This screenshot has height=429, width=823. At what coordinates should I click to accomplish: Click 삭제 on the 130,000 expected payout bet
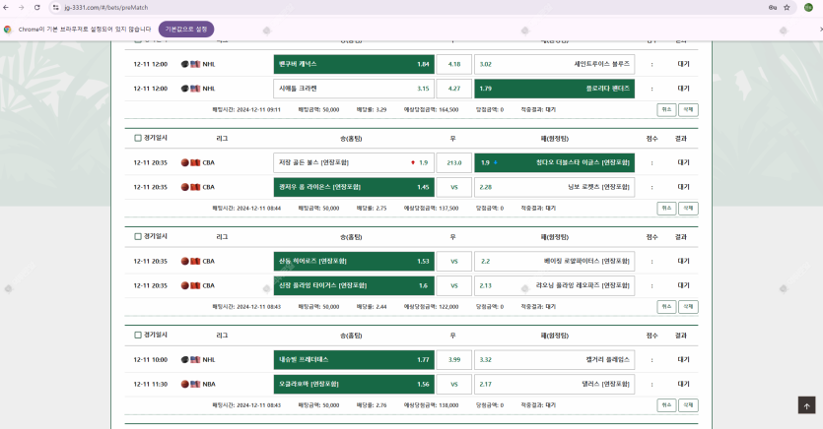[688, 404]
